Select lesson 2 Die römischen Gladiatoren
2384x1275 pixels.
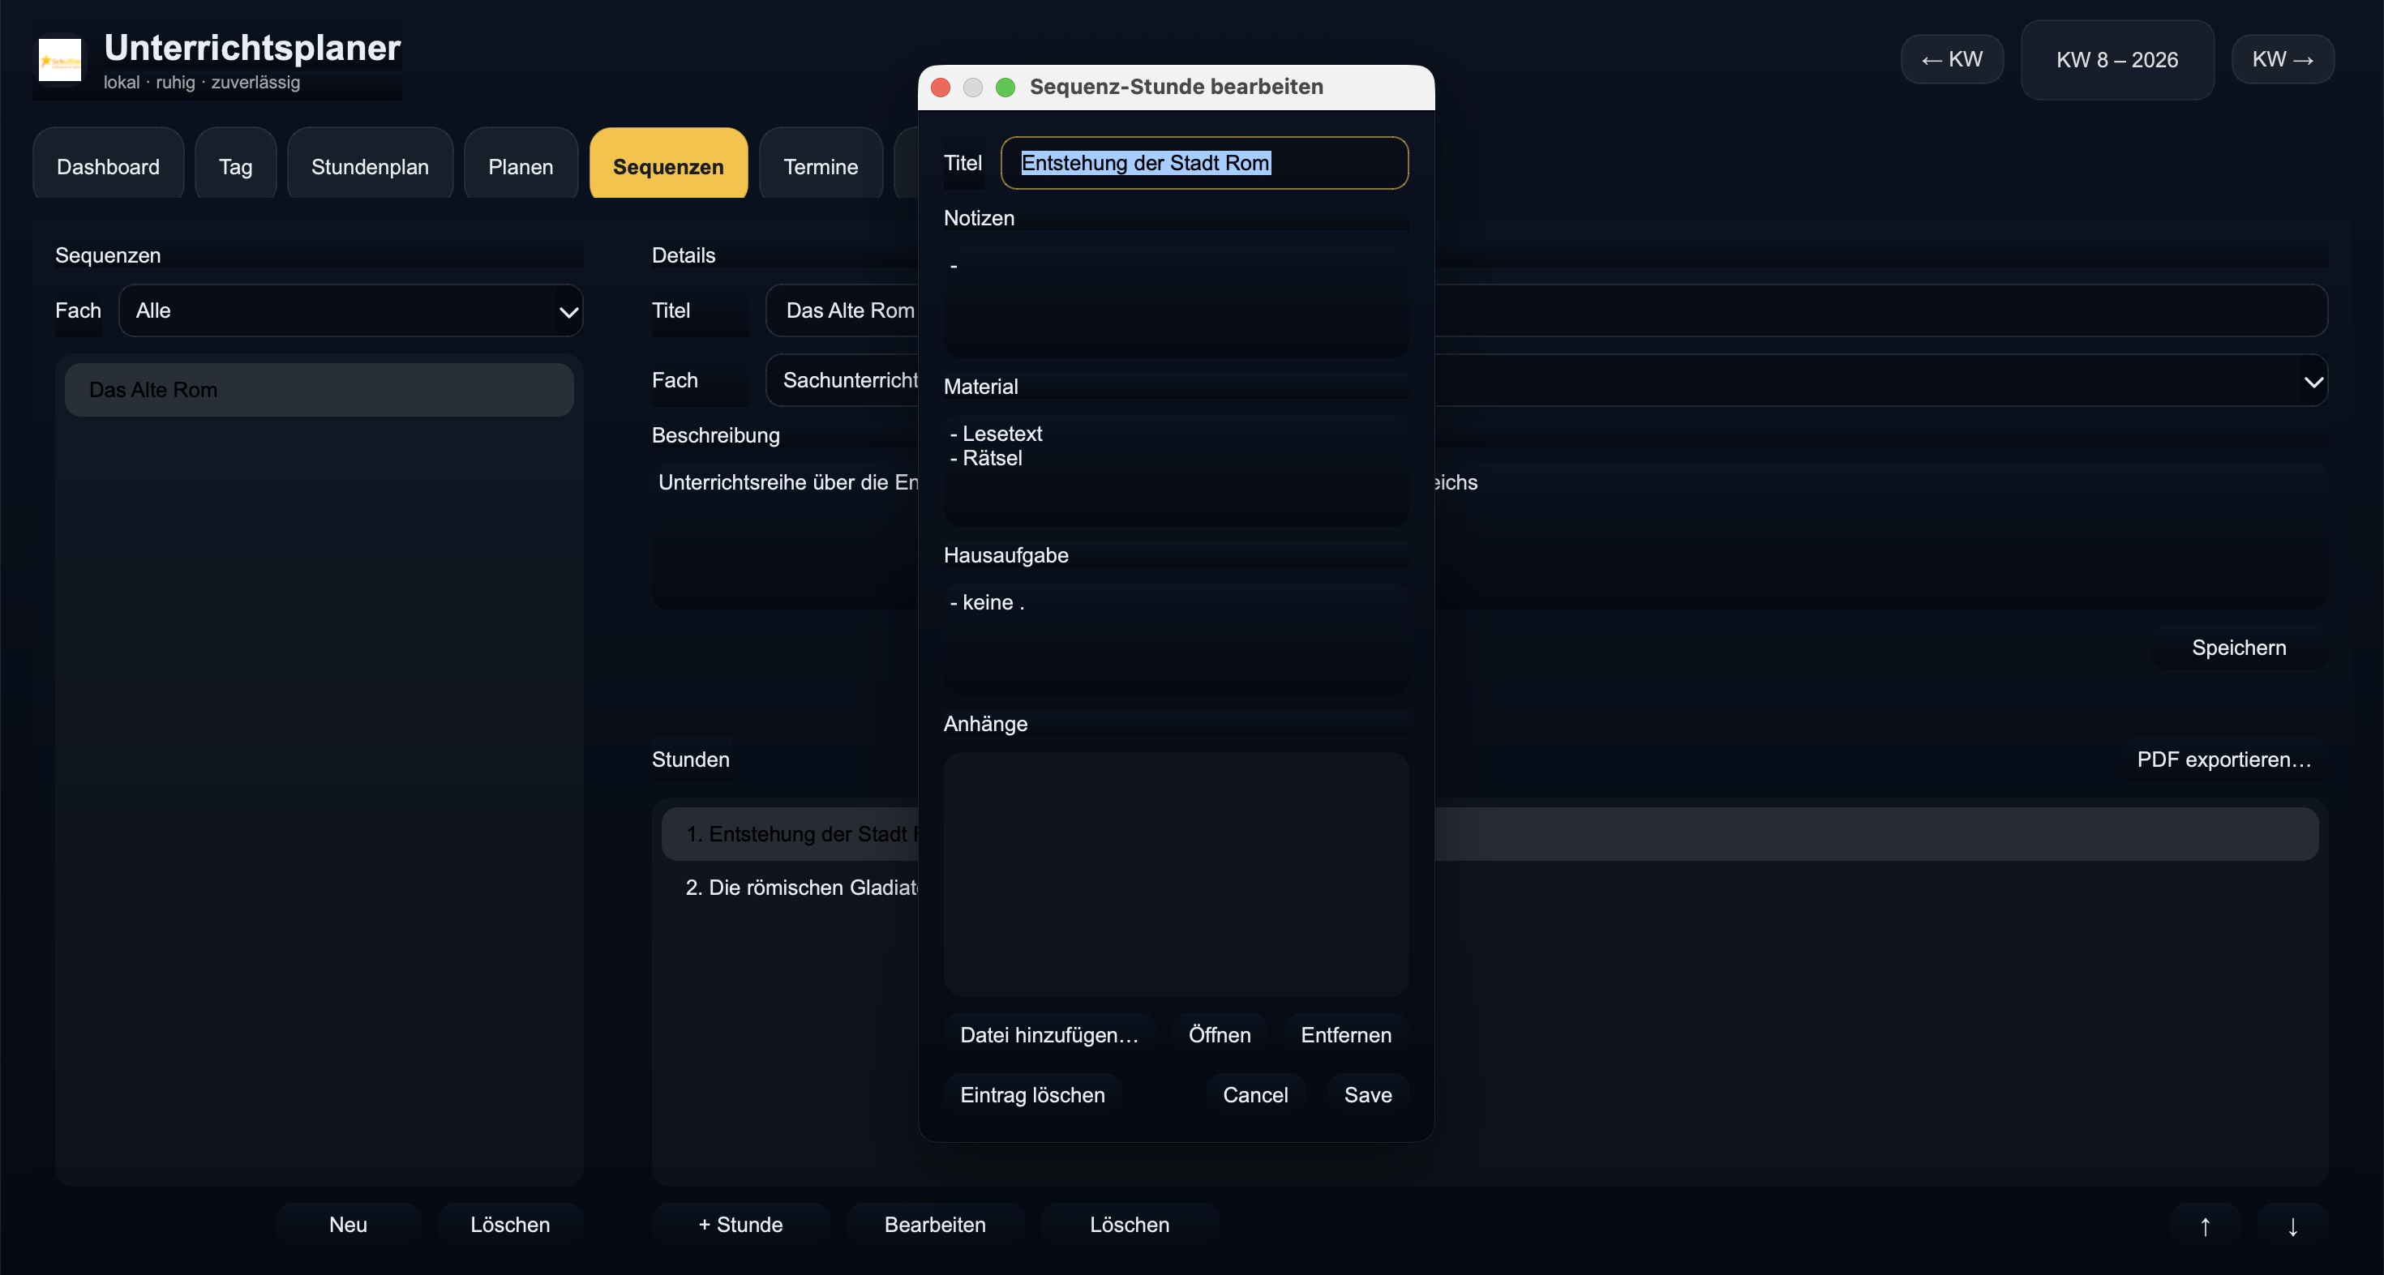click(801, 888)
